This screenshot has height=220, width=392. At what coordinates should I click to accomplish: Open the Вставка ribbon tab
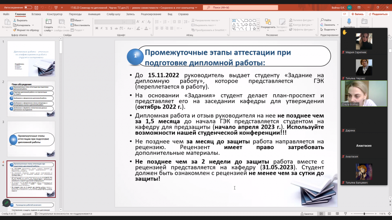coord(36,14)
